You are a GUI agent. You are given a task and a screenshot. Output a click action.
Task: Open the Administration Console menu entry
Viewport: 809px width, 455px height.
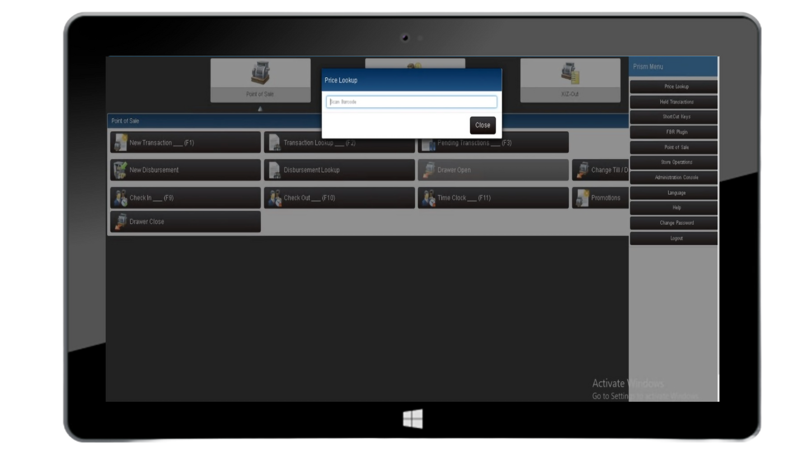tap(676, 177)
